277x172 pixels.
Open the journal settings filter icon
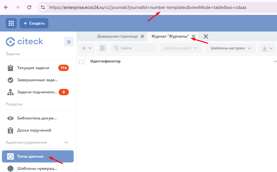(x=102, y=48)
